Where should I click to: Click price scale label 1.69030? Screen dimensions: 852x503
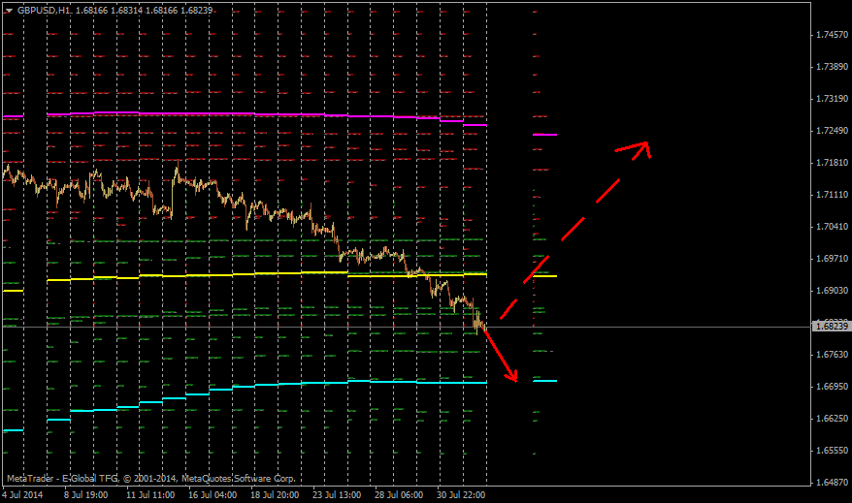tap(832, 291)
